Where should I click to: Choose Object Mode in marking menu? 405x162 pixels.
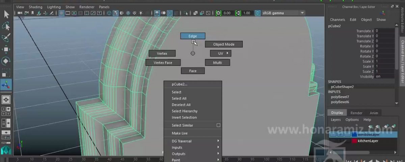coord(224,44)
